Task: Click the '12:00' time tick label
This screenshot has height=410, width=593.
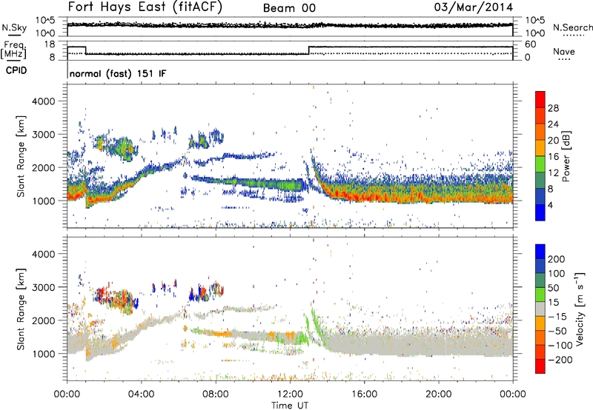Action: (290, 394)
